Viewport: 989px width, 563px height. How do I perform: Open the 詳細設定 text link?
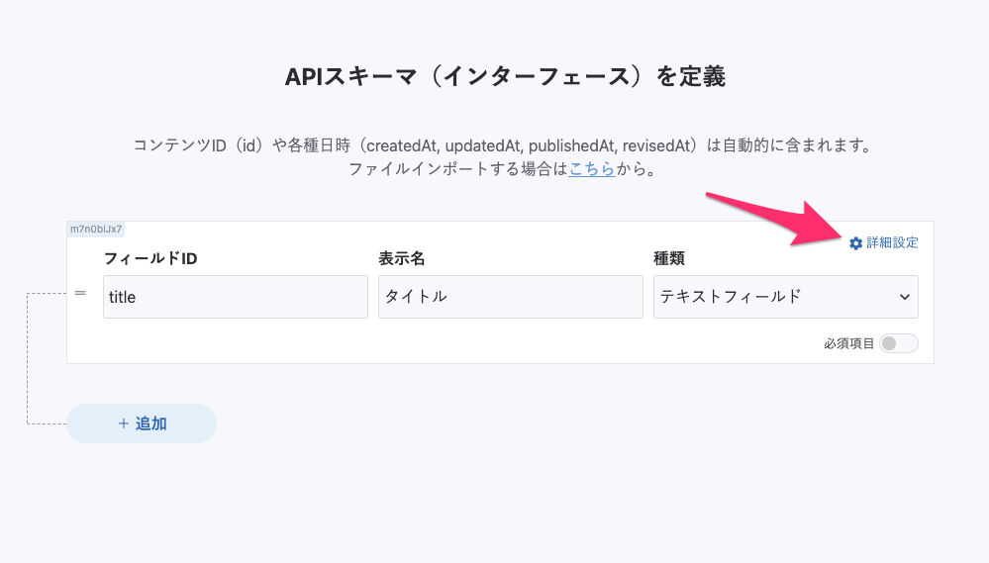pyautogui.click(x=892, y=243)
